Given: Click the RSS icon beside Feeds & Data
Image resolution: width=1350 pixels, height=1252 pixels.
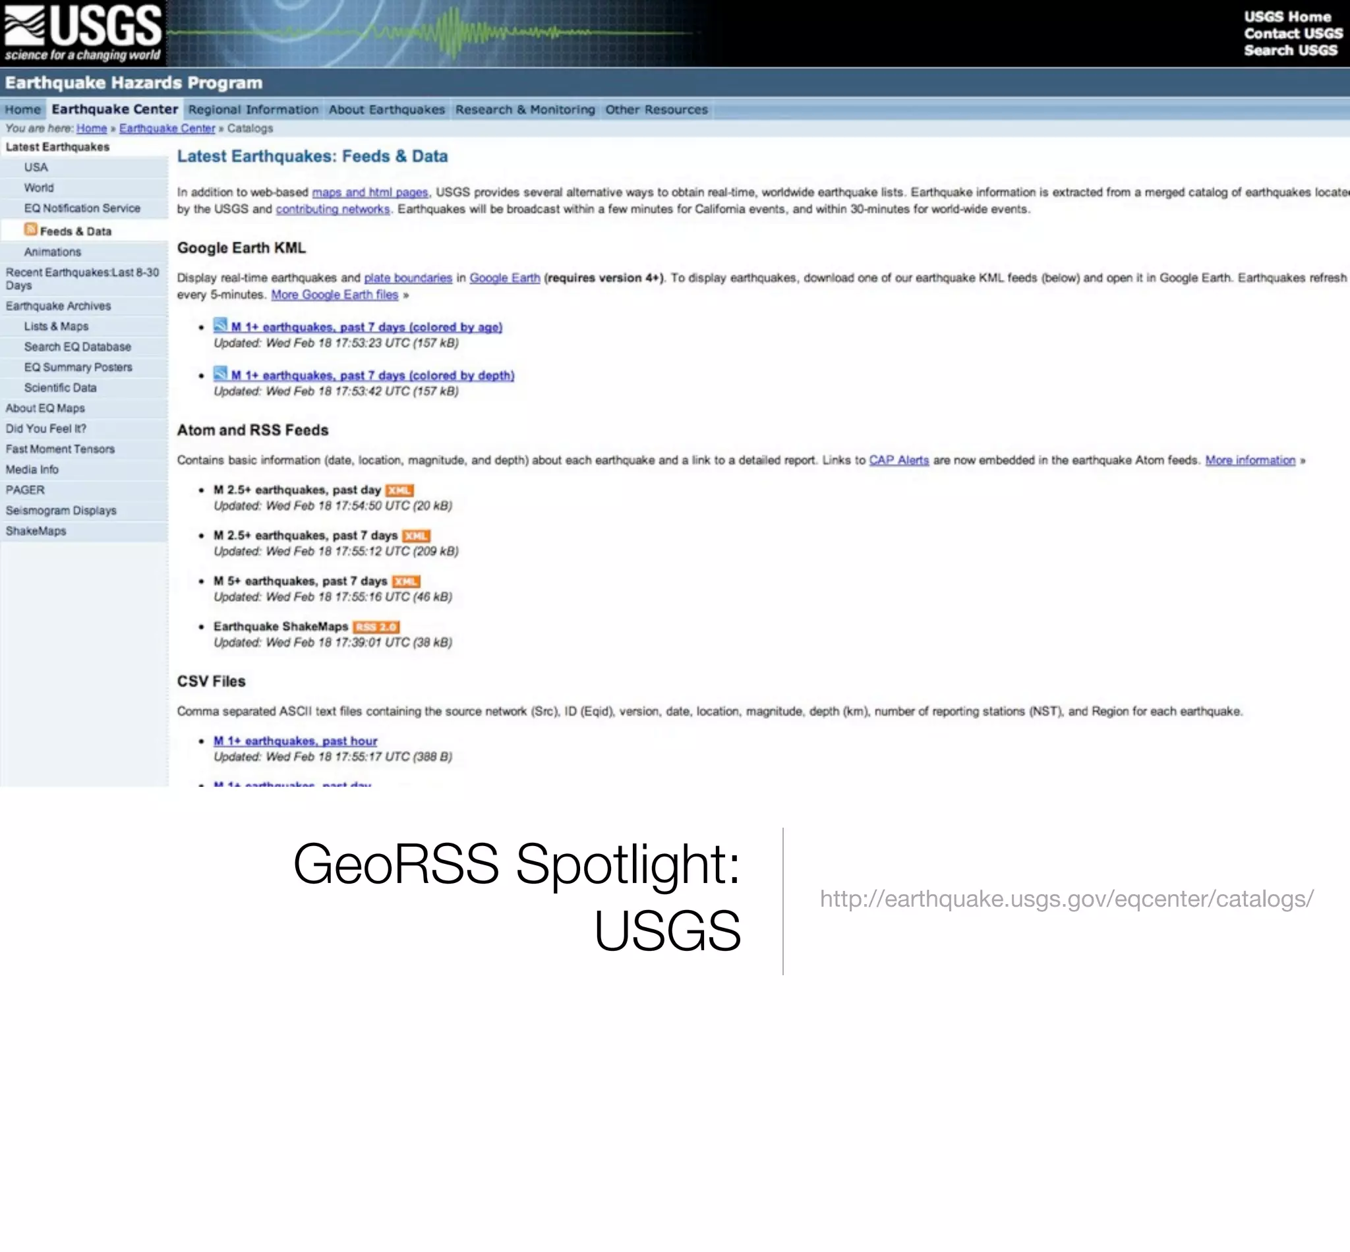Looking at the screenshot, I should point(30,230).
